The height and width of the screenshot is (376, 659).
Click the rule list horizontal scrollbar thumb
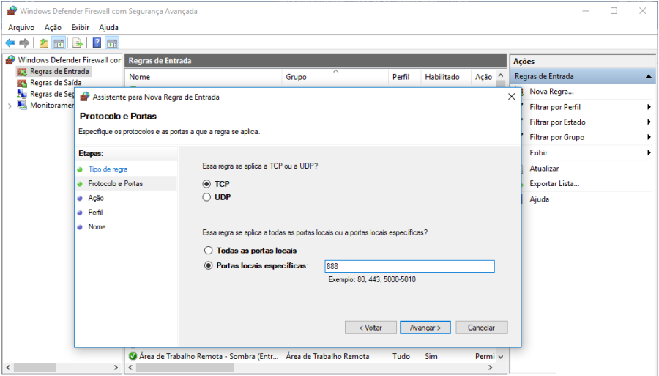click(185, 368)
